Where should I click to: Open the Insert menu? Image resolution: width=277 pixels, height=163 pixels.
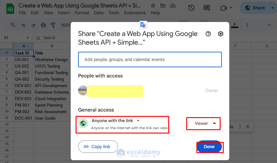[x=64, y=13]
